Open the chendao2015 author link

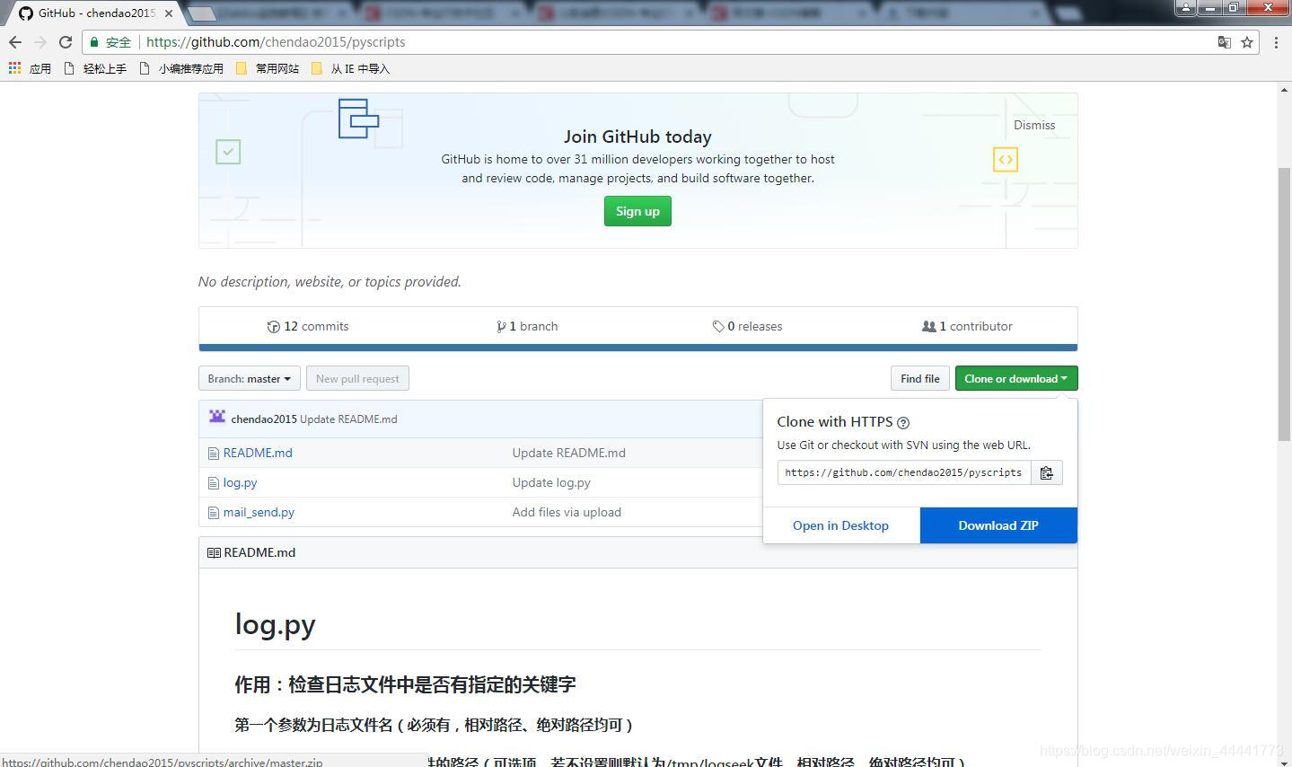click(x=264, y=419)
